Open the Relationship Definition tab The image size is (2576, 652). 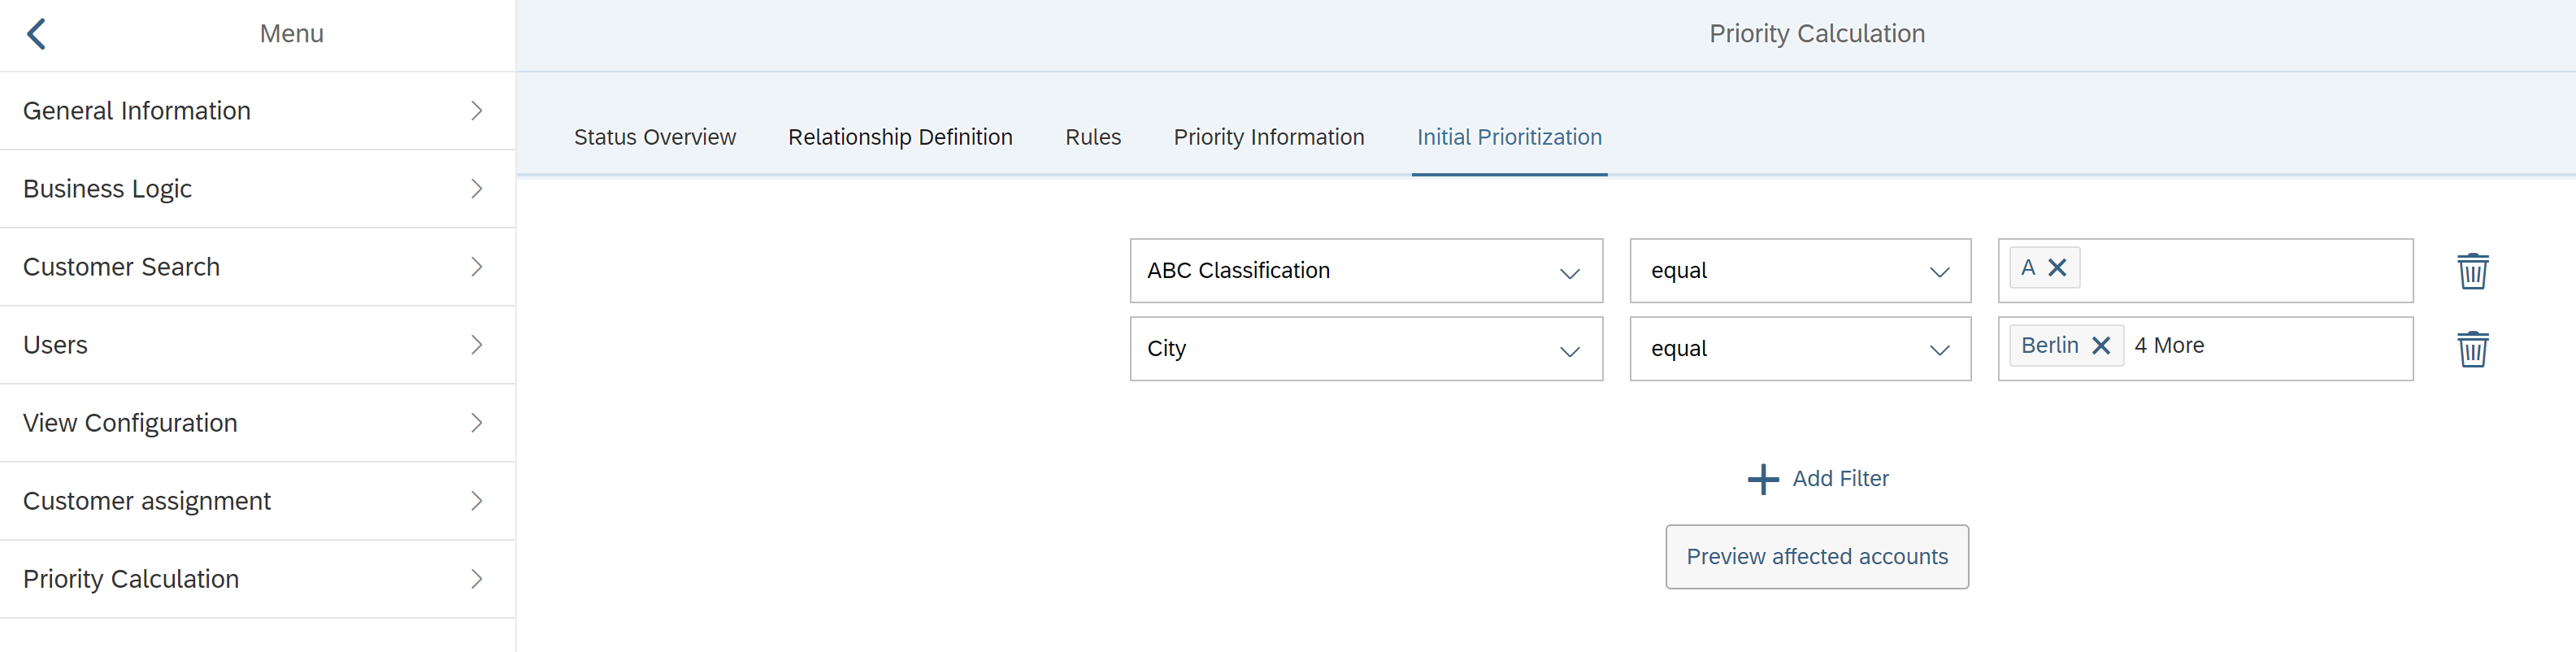(x=900, y=137)
